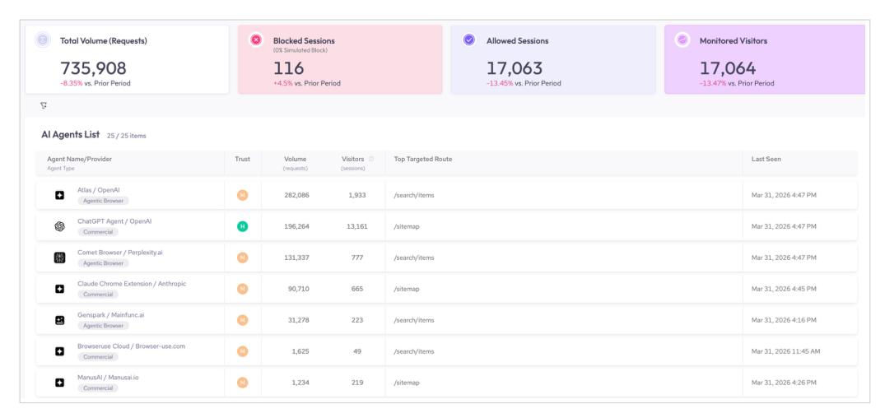Click the /search/items route in Atlas row
Image resolution: width=885 pixels, height=418 pixels.
[x=414, y=195]
